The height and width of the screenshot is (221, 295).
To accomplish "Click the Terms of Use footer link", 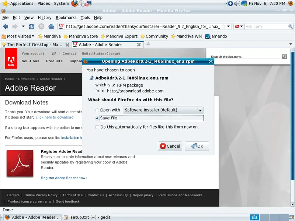I will (x=72, y=195).
